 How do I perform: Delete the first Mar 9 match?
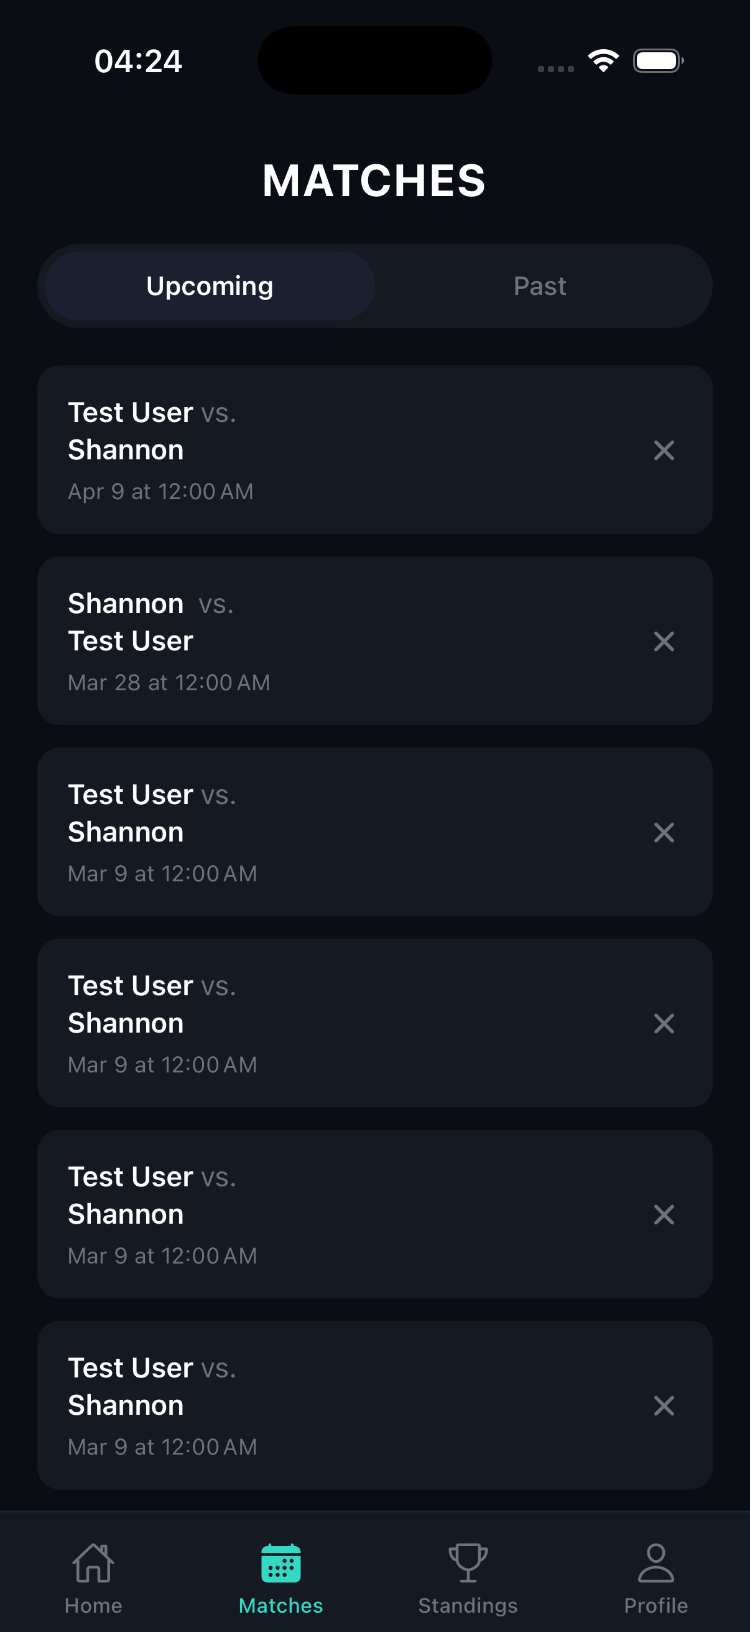(664, 832)
